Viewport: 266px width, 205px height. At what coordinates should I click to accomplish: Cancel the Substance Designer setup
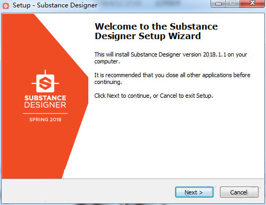(239, 192)
